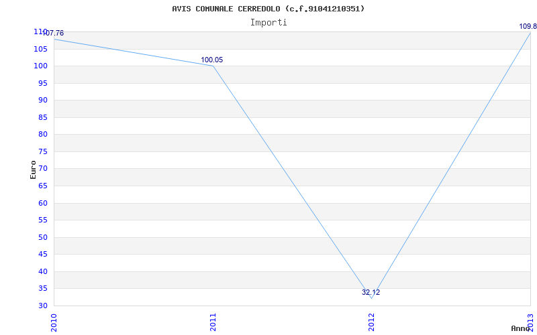The width and height of the screenshot is (537, 335).
Task: Click the 2012 x-axis label
Action: pos(372,322)
